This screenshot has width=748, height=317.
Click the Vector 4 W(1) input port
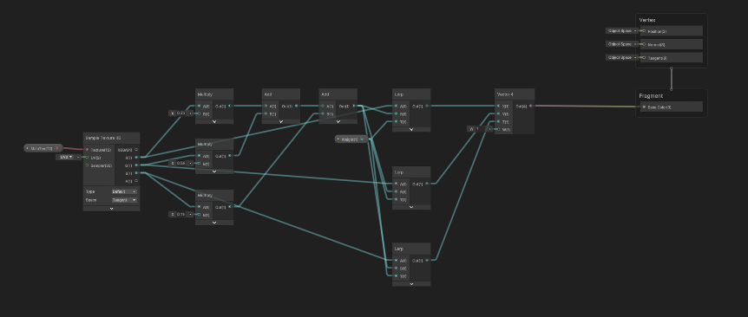tap(498, 129)
